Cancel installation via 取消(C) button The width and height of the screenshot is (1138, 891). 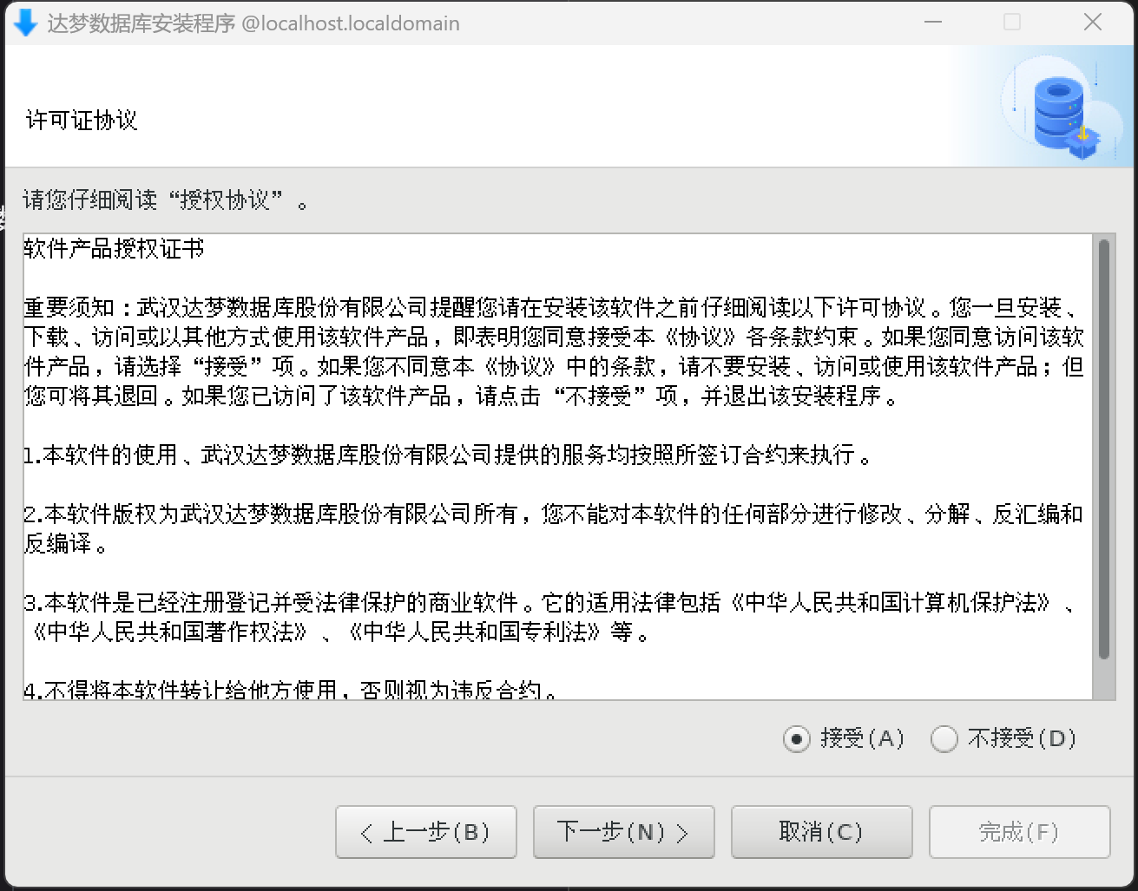(x=822, y=832)
